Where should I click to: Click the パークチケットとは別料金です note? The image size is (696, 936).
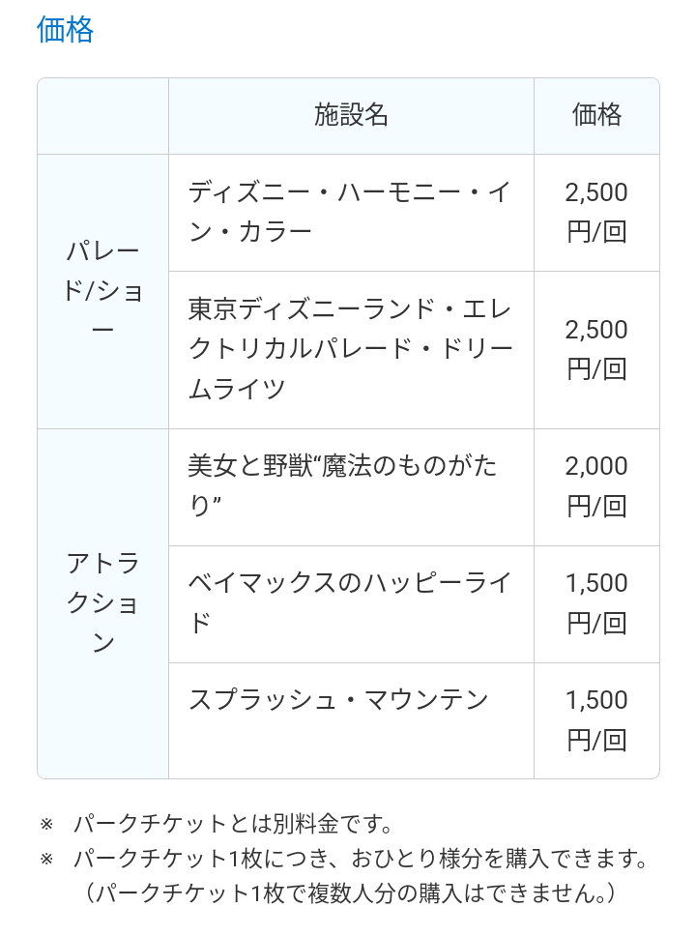point(234,826)
